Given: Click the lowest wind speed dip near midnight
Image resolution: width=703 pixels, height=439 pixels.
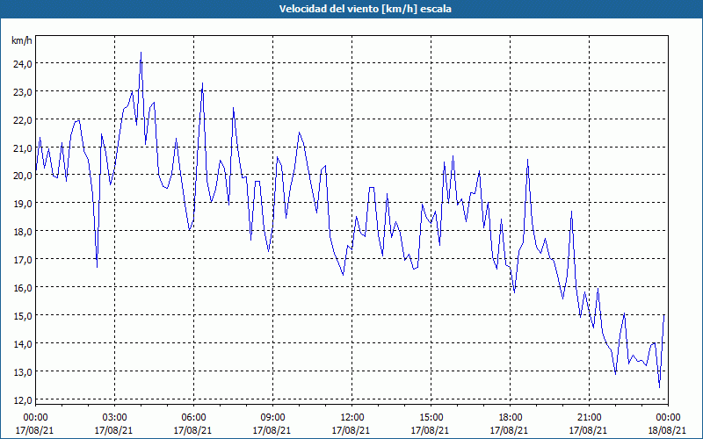Looking at the screenshot, I should [x=659, y=386].
